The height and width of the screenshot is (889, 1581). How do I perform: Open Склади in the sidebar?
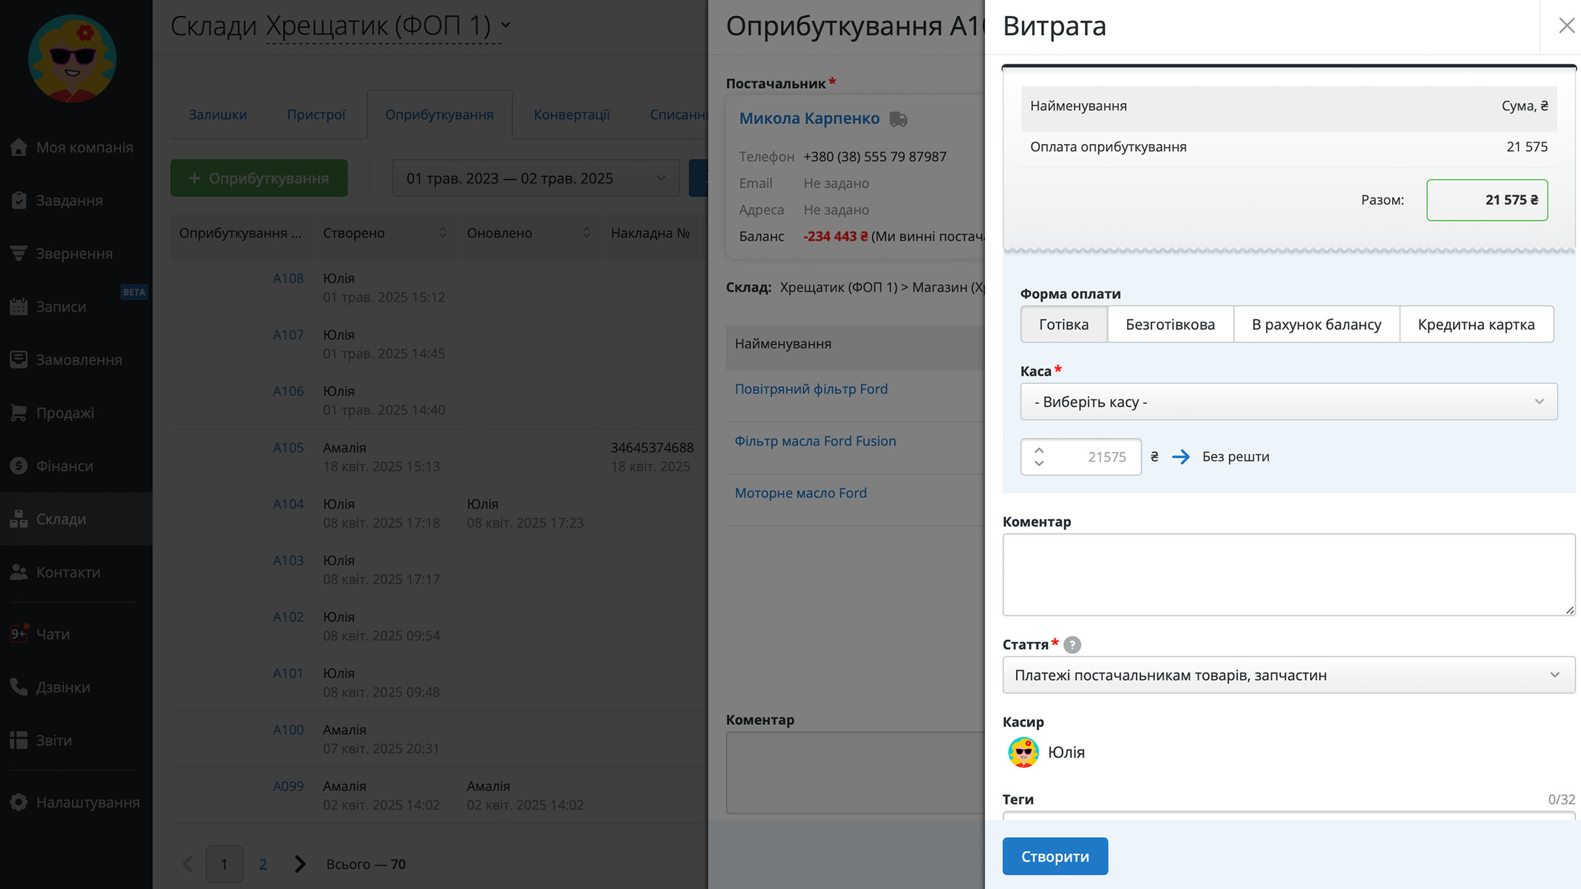point(76,519)
